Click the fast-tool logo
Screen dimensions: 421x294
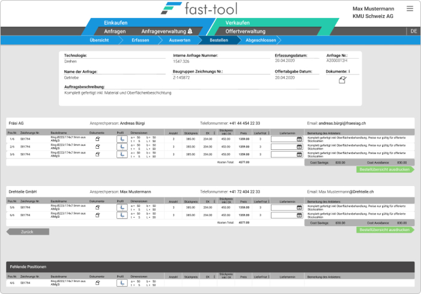coord(199,8)
